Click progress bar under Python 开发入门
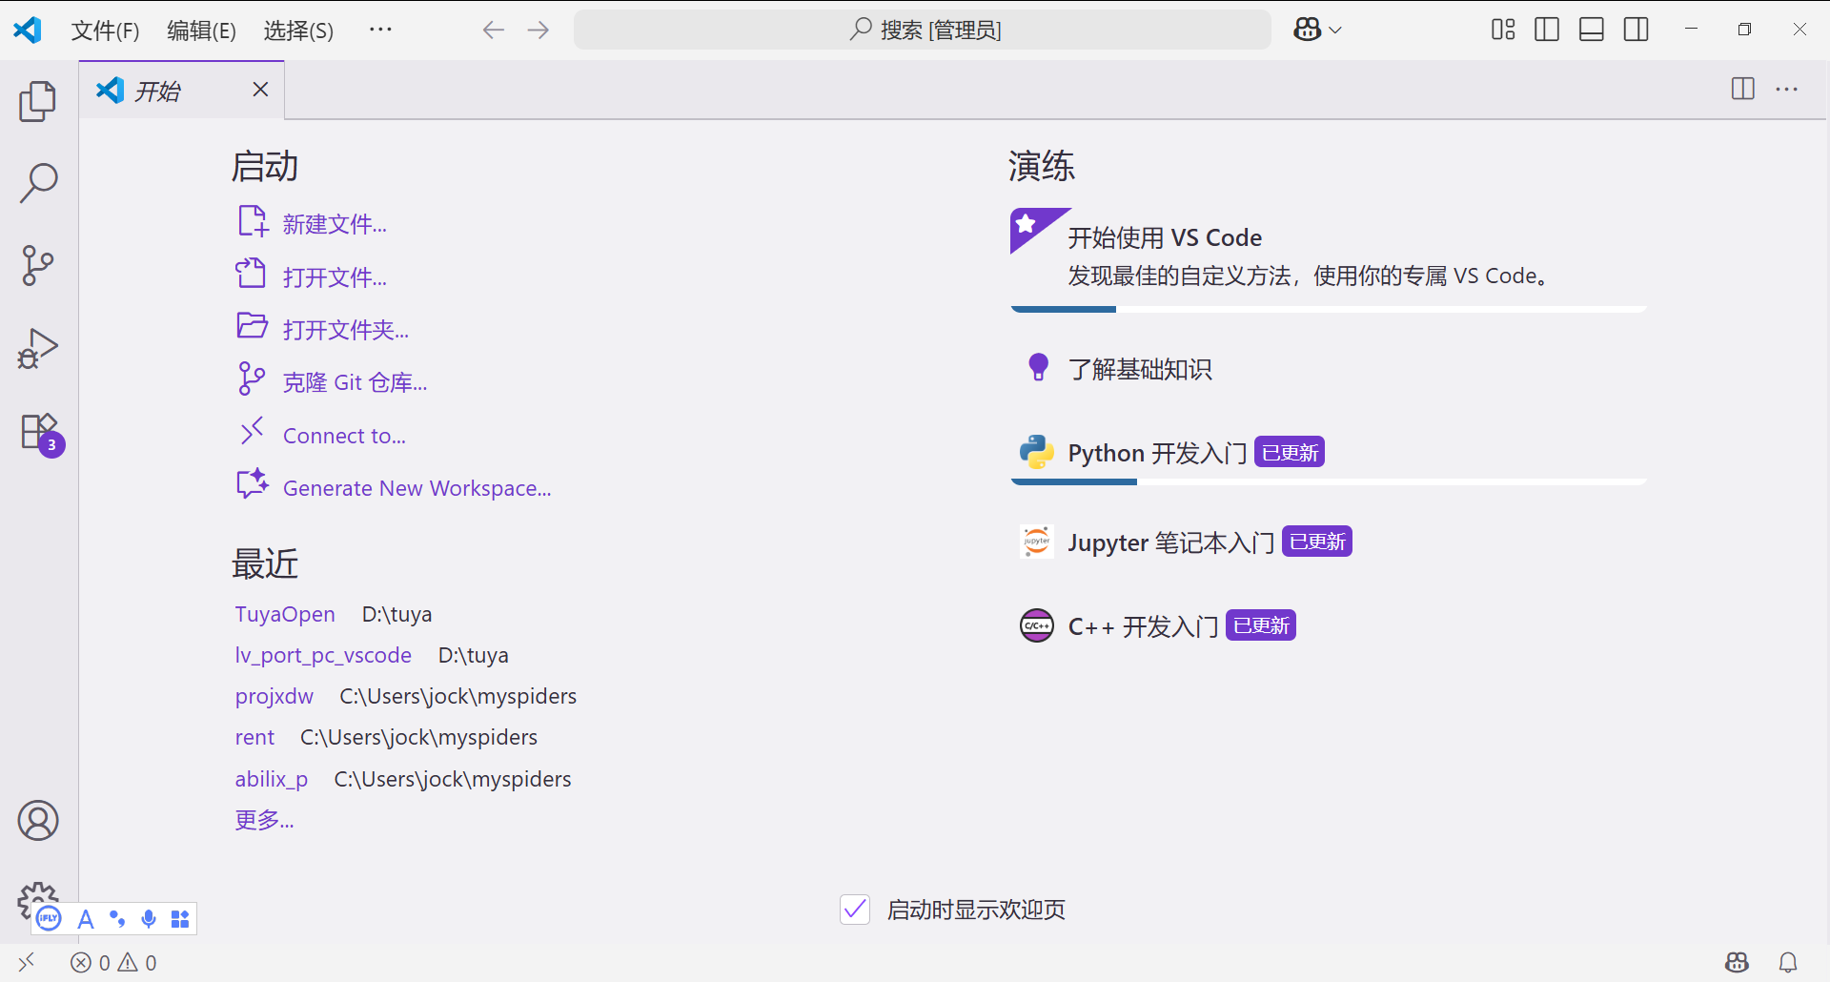Viewport: 1830px width, 982px height. (x=1329, y=481)
